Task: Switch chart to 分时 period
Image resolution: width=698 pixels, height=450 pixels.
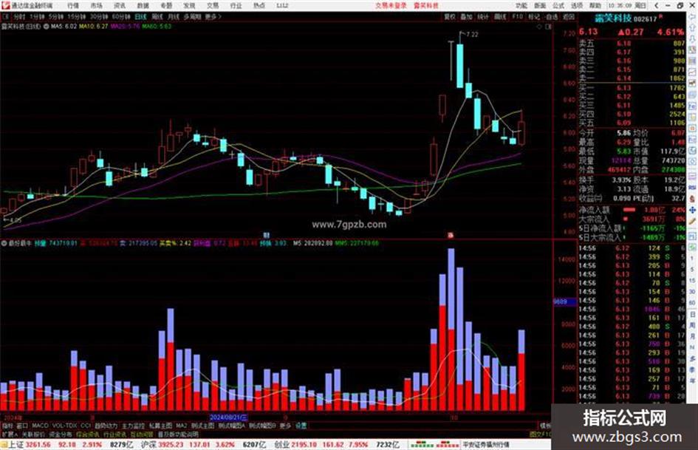Action: 19,16
